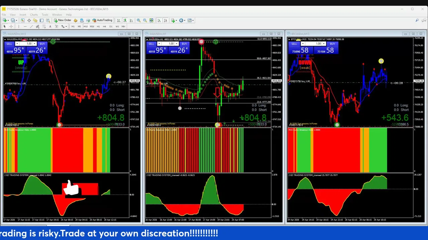The image size is (428, 240).
Task: Switch chart to bar chart mode
Action: pyautogui.click(x=118, y=20)
